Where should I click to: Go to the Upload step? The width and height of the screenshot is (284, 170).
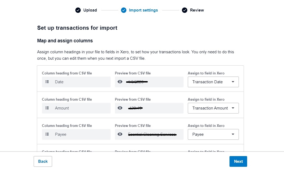pos(90,10)
